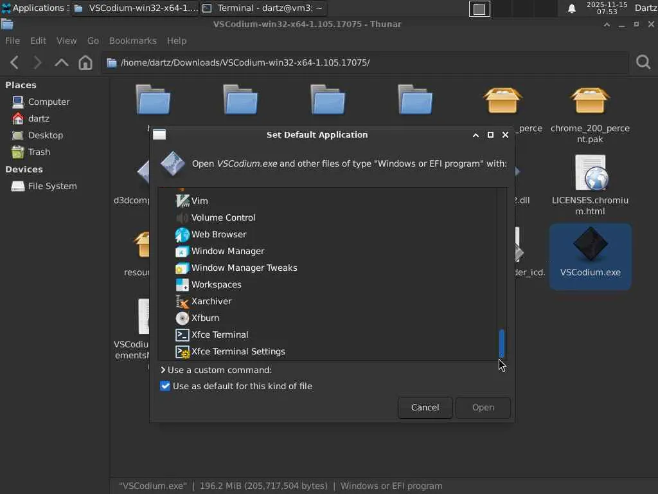The width and height of the screenshot is (658, 494).
Task: Open the Bookmarks menu
Action: pyautogui.click(x=132, y=41)
